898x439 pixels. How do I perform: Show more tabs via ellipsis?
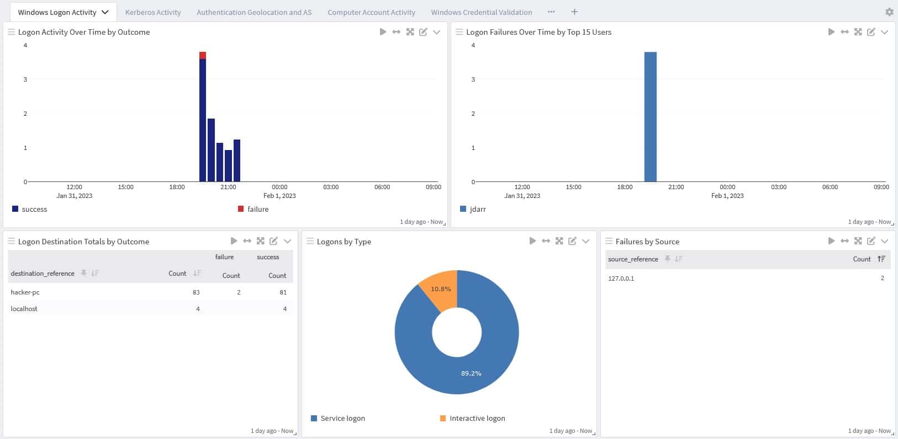tap(551, 12)
